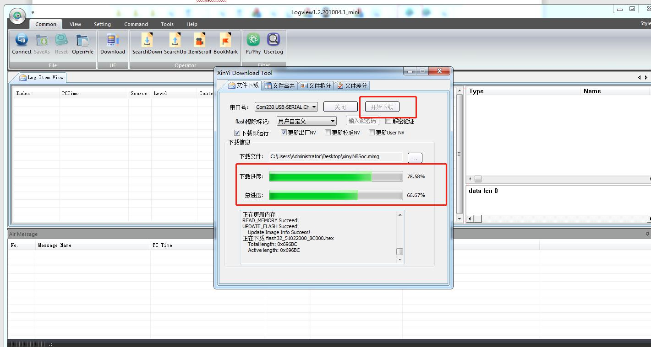Open the quick access toolbar dropdown arrow
651x347 pixels.
[33, 12]
